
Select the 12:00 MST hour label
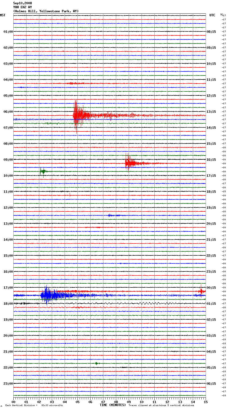point(8,208)
